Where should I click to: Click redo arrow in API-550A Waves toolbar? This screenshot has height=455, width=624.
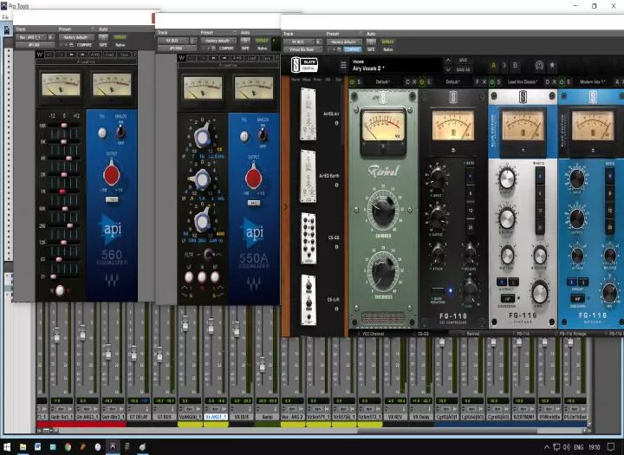point(203,58)
